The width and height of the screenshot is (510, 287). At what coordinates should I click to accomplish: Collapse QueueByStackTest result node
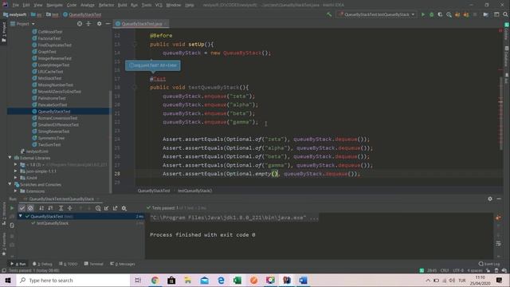21,216
